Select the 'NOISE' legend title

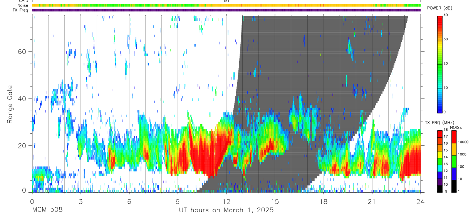[x=456, y=128]
